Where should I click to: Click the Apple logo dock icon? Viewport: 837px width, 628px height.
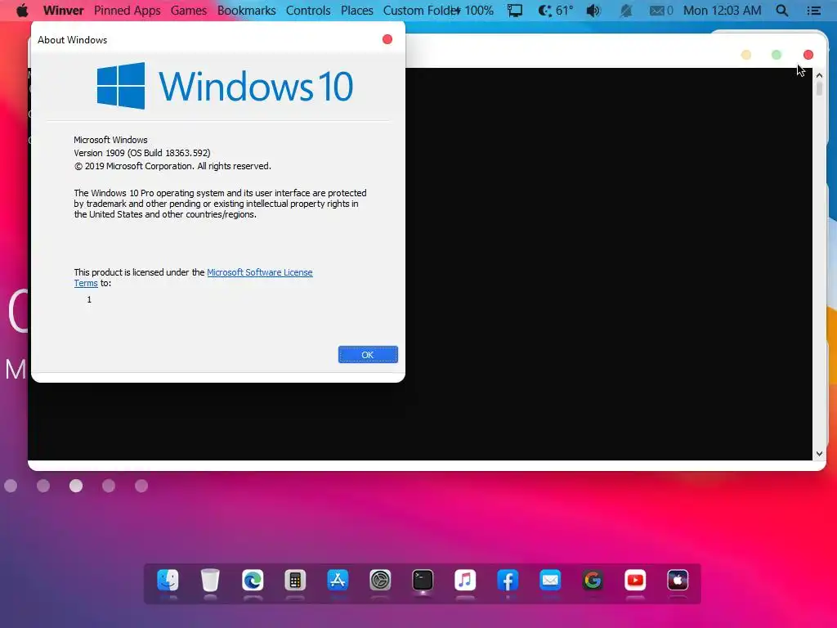tap(678, 581)
